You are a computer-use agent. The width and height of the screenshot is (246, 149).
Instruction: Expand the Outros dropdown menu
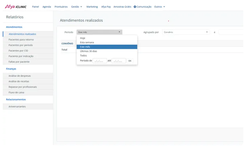pos(160,7)
